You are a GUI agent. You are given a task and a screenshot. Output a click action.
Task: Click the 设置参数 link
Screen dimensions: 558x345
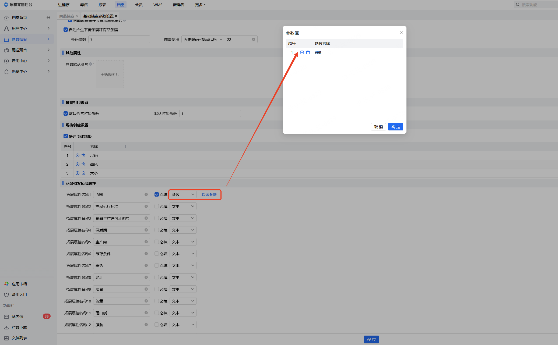[209, 194]
